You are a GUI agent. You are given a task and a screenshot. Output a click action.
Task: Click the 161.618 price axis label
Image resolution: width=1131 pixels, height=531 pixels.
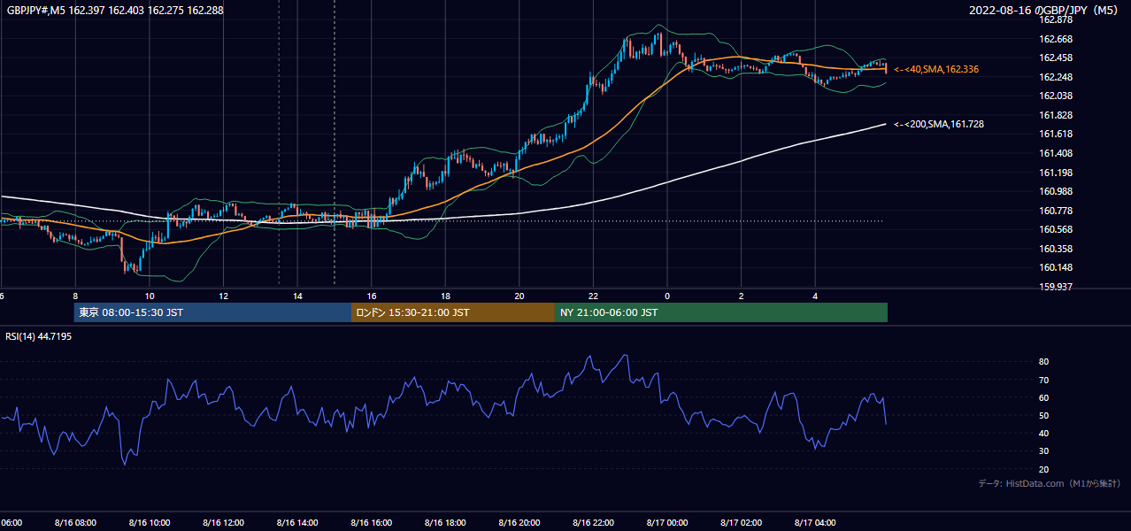(1055, 134)
